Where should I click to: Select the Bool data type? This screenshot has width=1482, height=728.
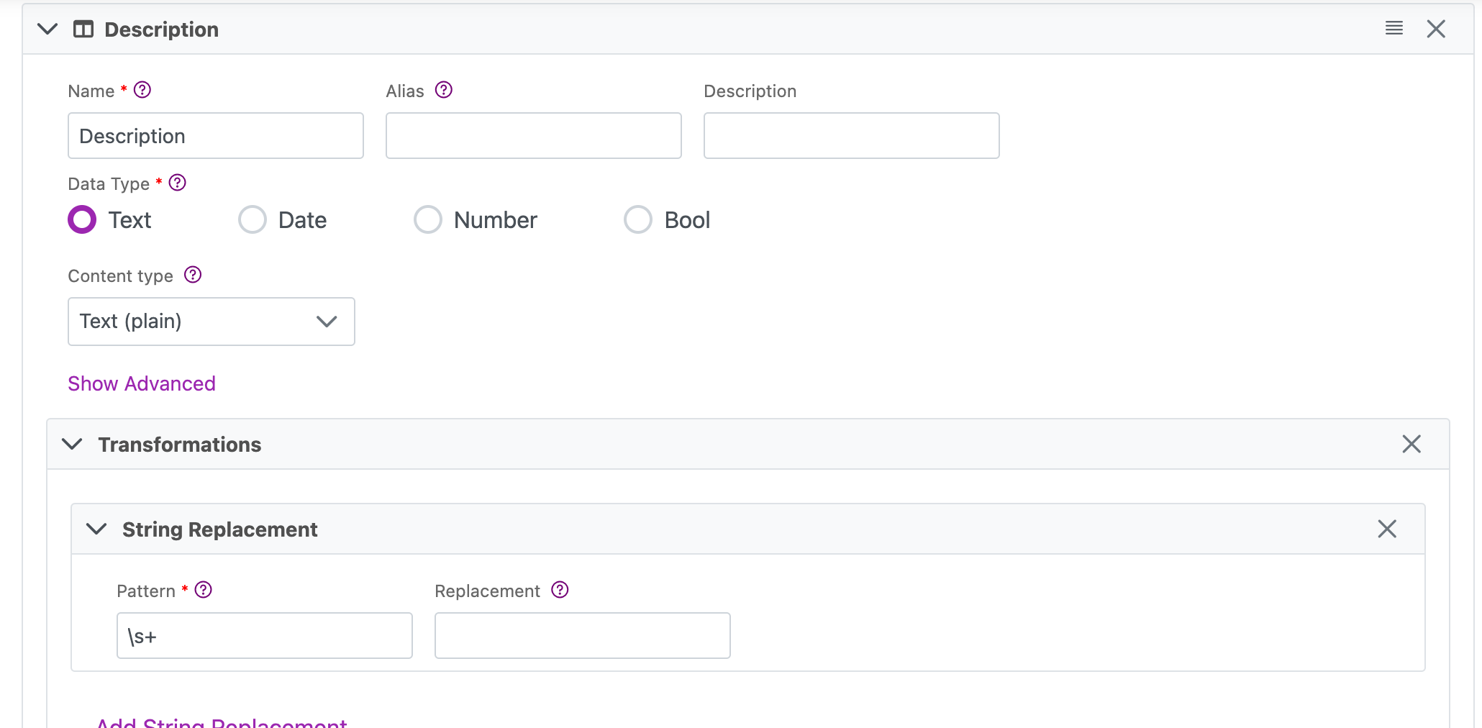pos(638,219)
